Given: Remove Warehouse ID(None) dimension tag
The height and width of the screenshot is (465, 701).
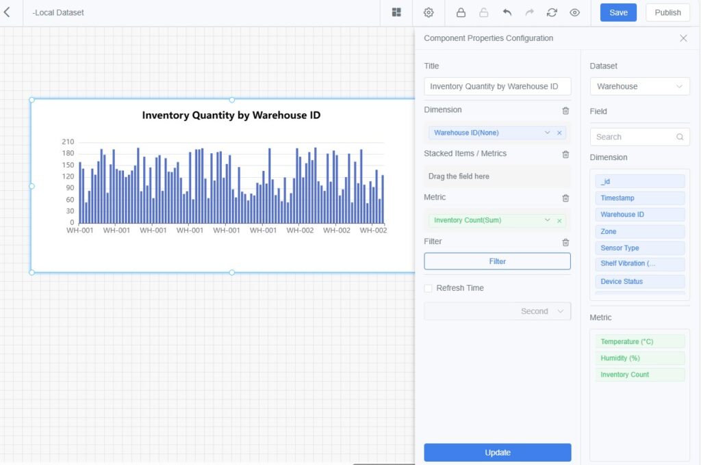Looking at the screenshot, I should point(559,133).
